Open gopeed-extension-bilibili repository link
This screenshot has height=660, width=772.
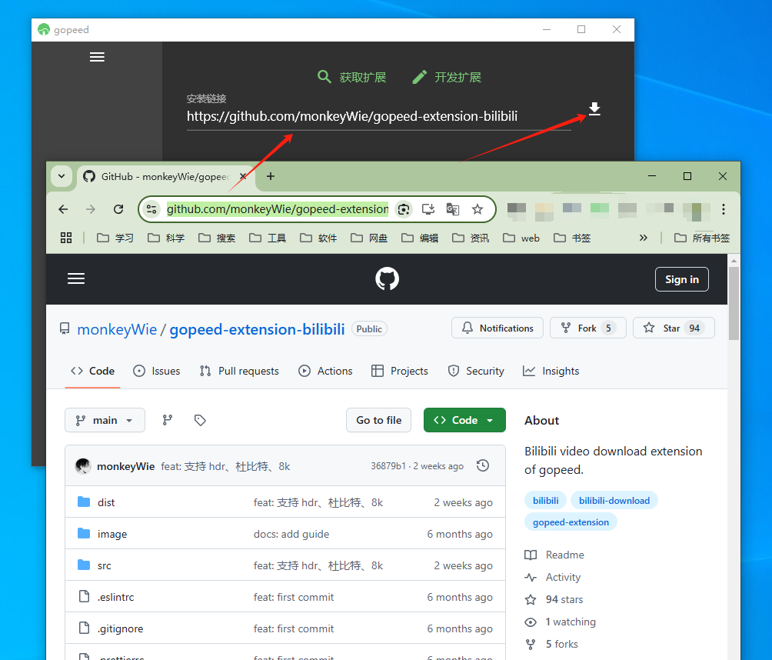tap(257, 329)
